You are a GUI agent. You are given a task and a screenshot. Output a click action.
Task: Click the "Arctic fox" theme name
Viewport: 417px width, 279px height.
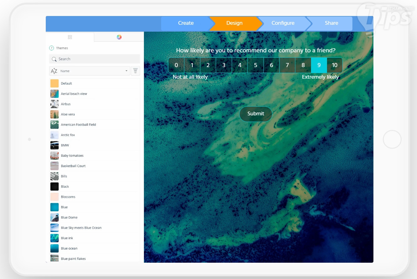[68, 135]
